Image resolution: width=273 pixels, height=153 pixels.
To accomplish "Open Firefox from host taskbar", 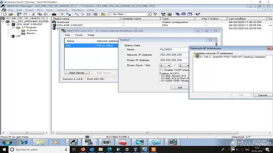I will pyautogui.click(x=83, y=149).
